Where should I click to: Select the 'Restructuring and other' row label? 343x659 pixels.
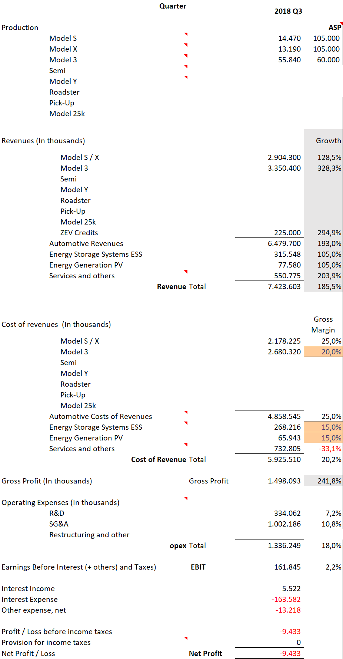[89, 535]
